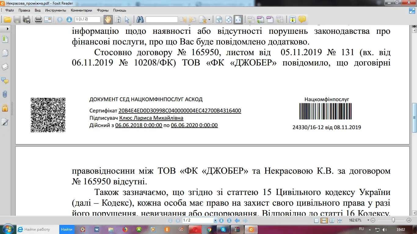The image size is (417, 234).
Task: Activate the Typewriter tool icon
Action: click(293, 20)
